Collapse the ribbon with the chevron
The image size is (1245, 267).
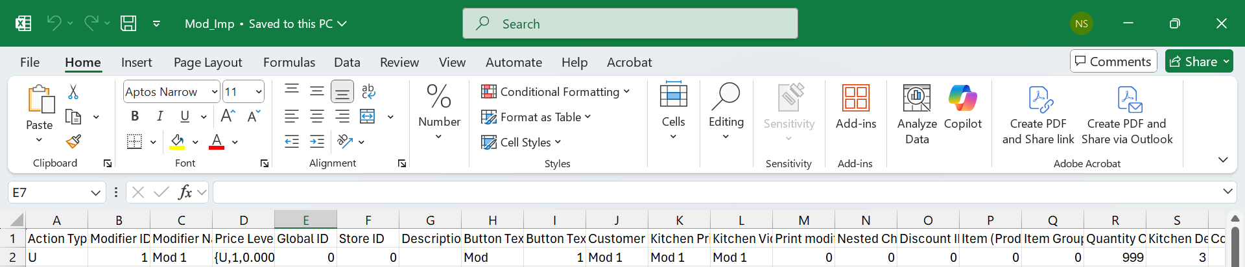coord(1223,159)
